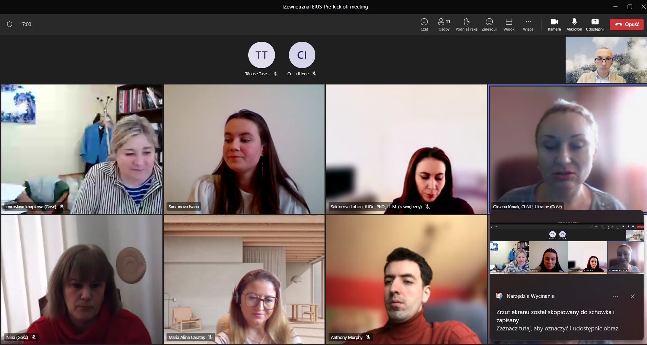The image size is (647, 345).
Task: Select Cristi Iftene's CI avatar
Action: [x=302, y=55]
